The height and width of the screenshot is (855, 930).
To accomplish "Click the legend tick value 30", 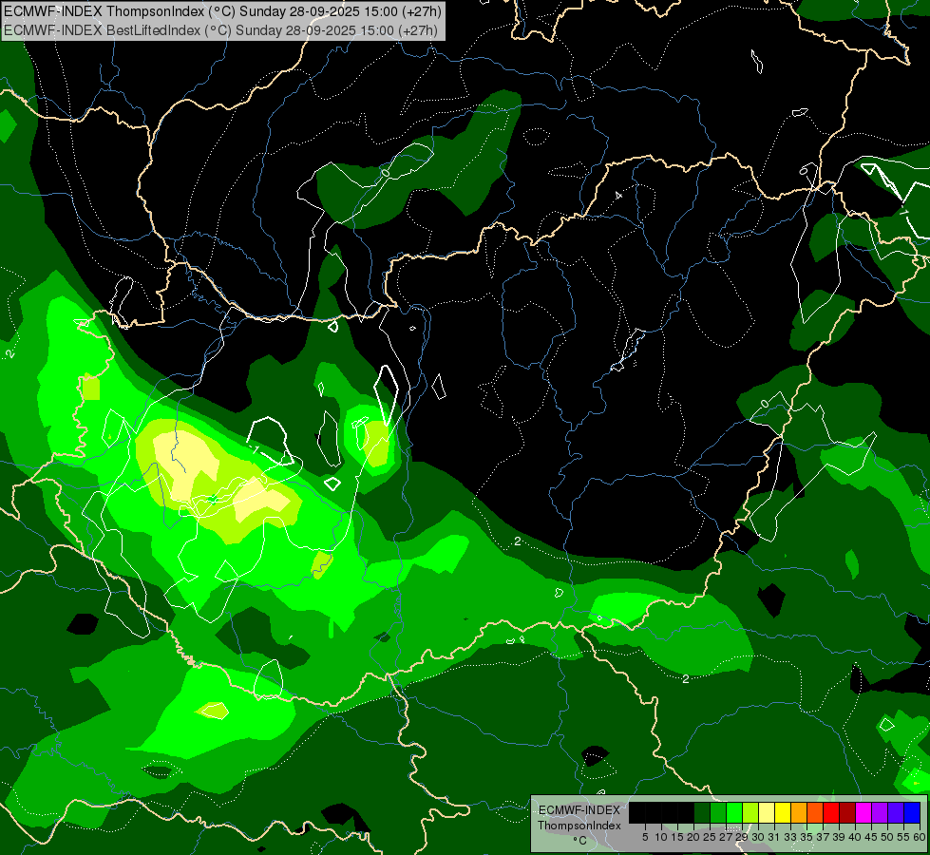I will 759,837.
